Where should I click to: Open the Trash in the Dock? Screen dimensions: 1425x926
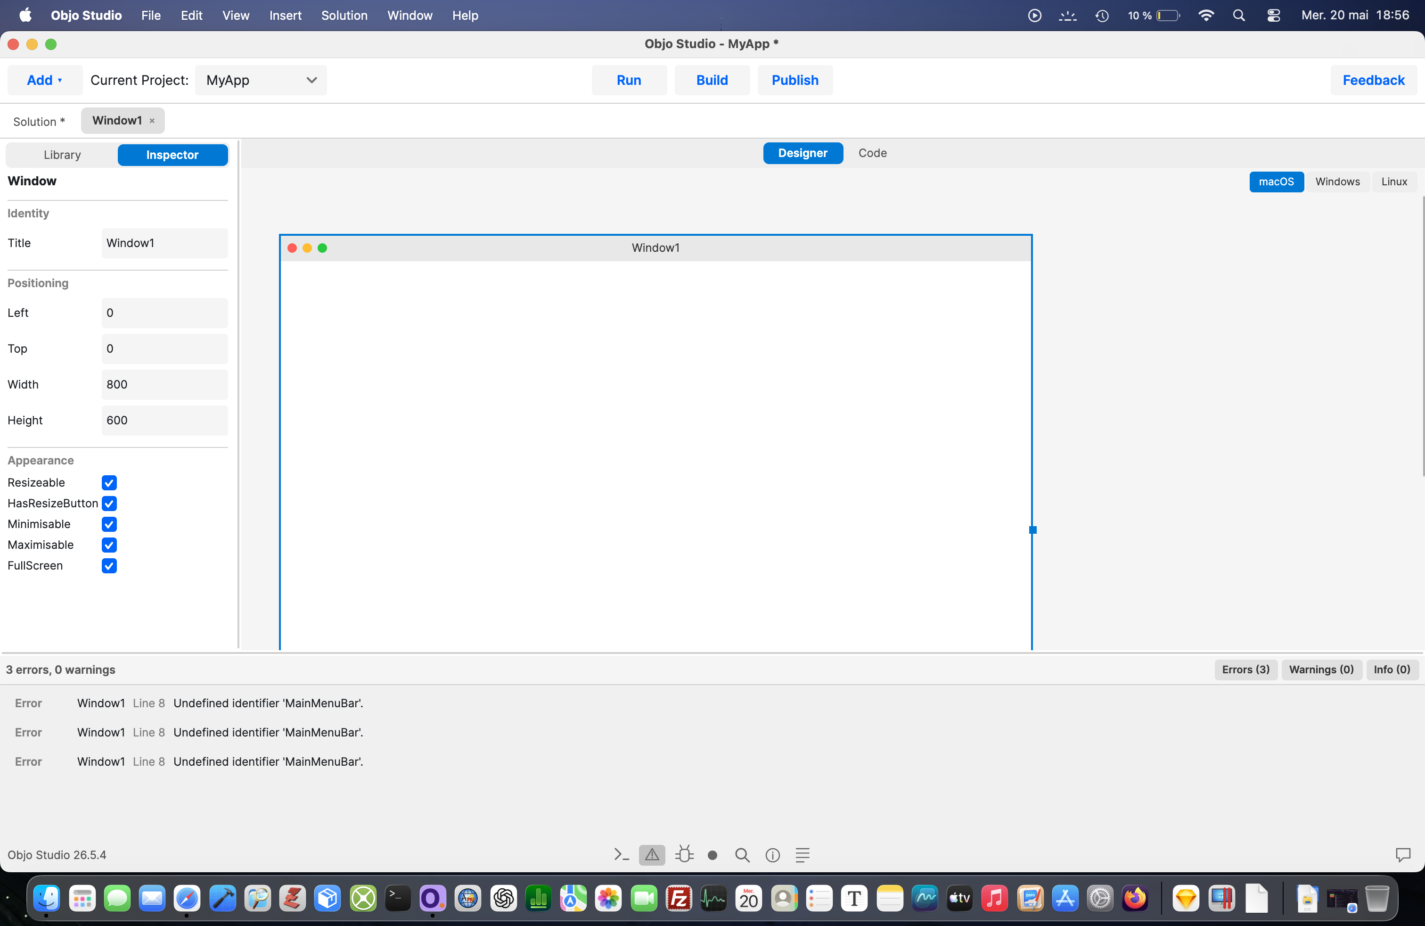tap(1377, 899)
